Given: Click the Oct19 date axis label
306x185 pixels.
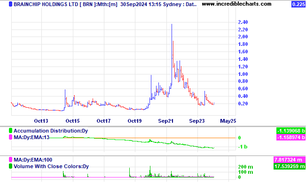Looking at the screenshot, I should (x=134, y=121).
